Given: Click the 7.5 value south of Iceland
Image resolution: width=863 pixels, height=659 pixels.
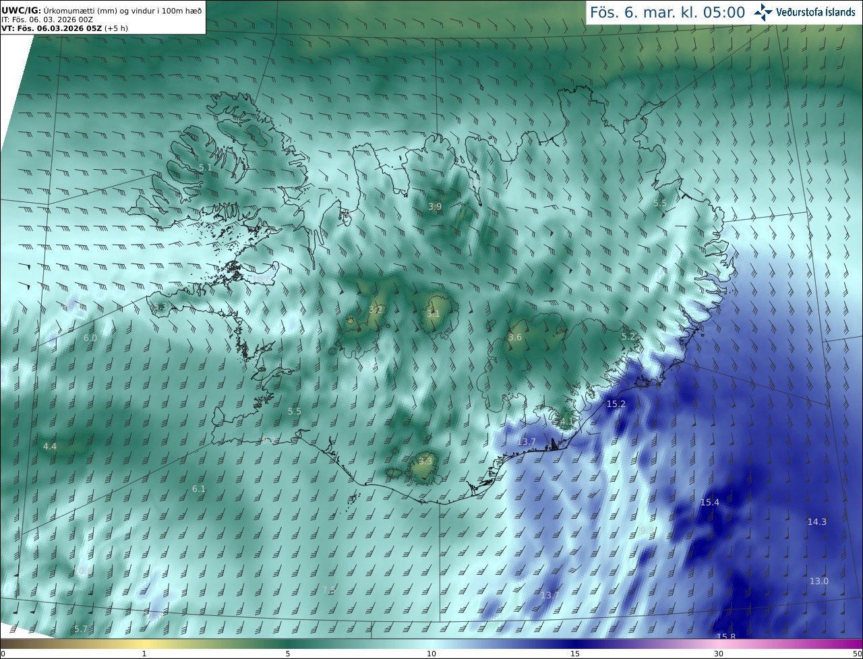Looking at the screenshot, I should tap(329, 590).
